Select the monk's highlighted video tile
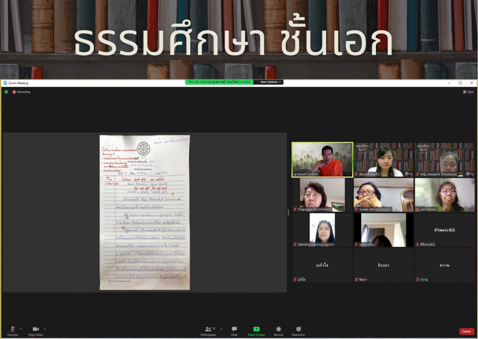 tap(322, 159)
